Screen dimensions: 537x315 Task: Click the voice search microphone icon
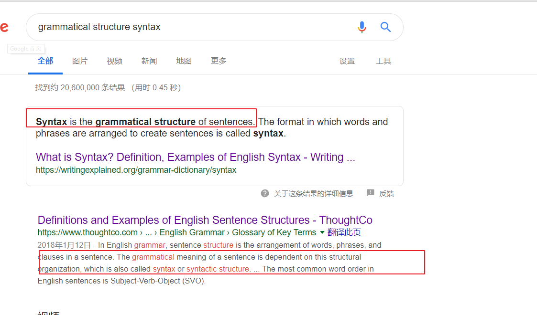362,27
